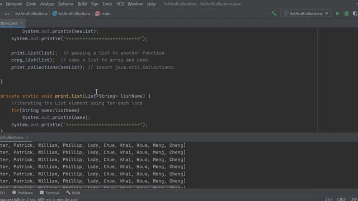Viewport: 358px width, 201px height.
Task: Open the Run menu
Action: pyautogui.click(x=95, y=4)
